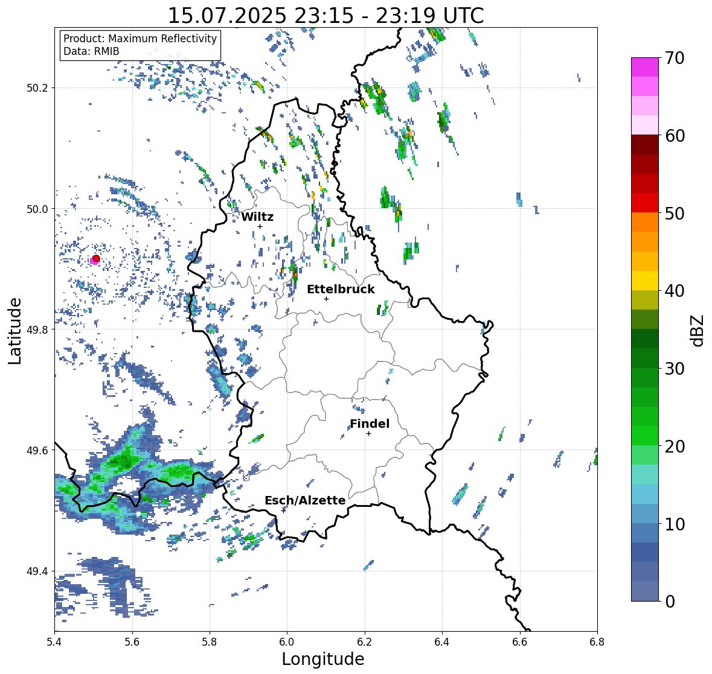
Task: Click the cross marker below Findel
Action: coord(369,434)
